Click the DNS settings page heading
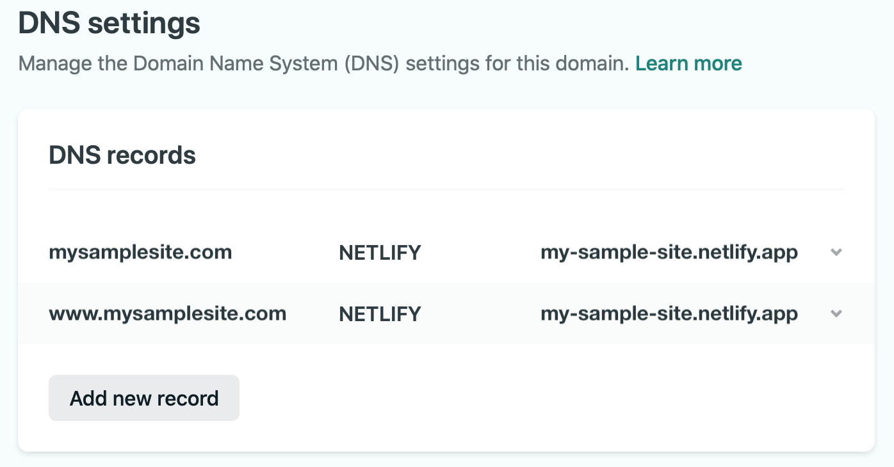This screenshot has width=894, height=467. (110, 24)
